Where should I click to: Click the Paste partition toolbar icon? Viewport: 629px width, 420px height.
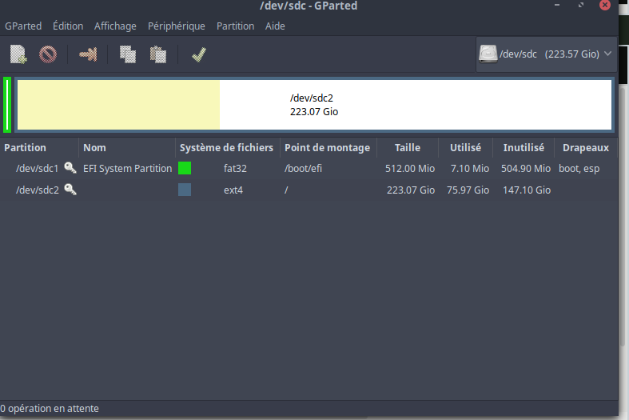pyautogui.click(x=158, y=54)
